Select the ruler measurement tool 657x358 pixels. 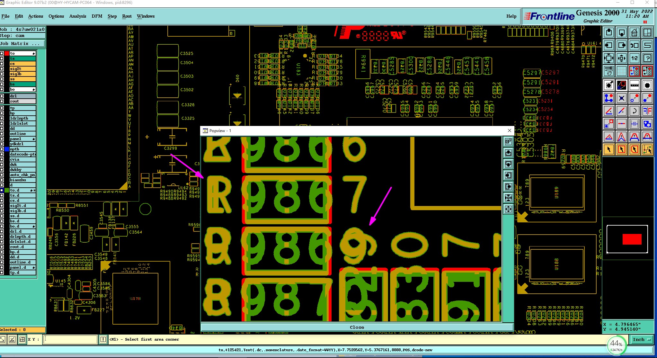coord(634,85)
